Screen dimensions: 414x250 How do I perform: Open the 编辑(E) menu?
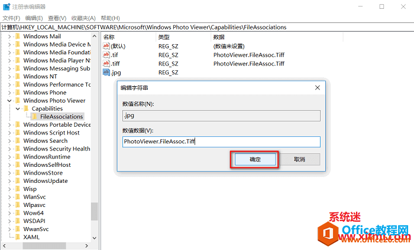click(x=34, y=18)
